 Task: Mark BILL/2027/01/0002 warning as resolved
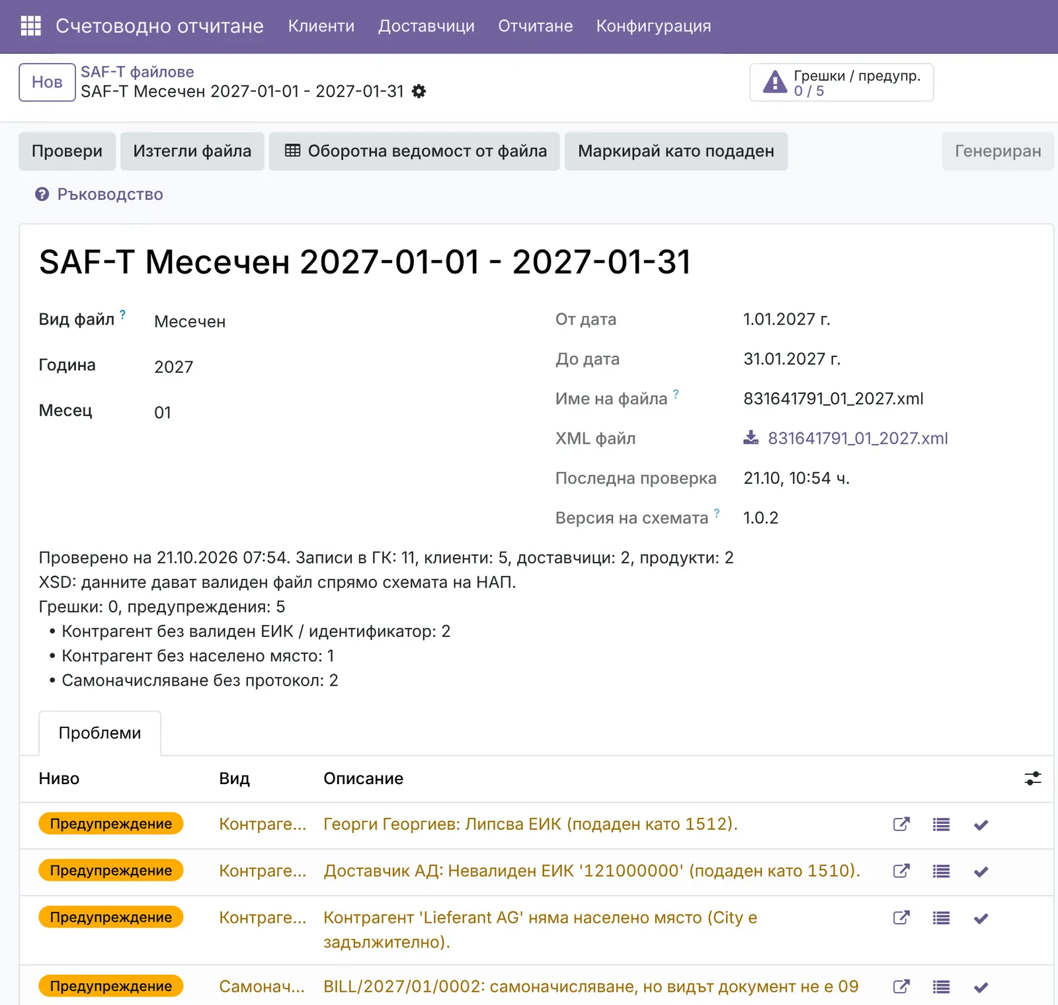click(x=981, y=986)
